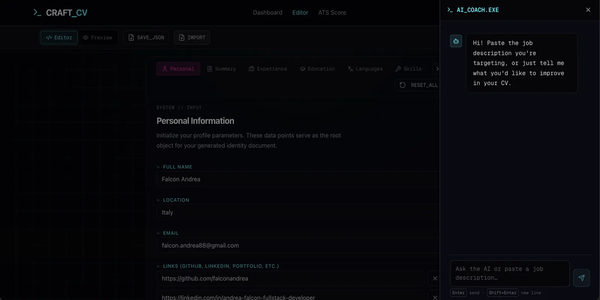Click the AI_COACH.EXE terminal prompt icon

450,10
